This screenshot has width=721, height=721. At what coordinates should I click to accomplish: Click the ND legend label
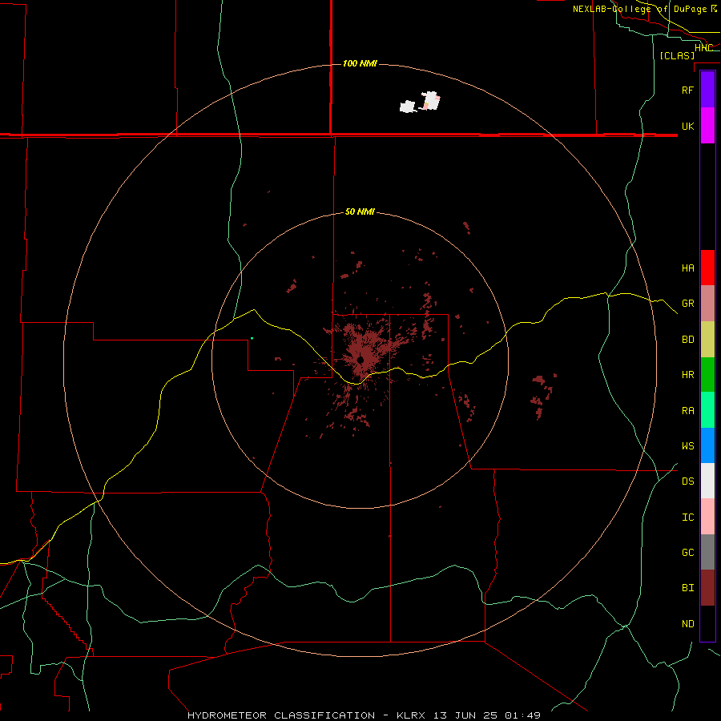click(x=687, y=623)
